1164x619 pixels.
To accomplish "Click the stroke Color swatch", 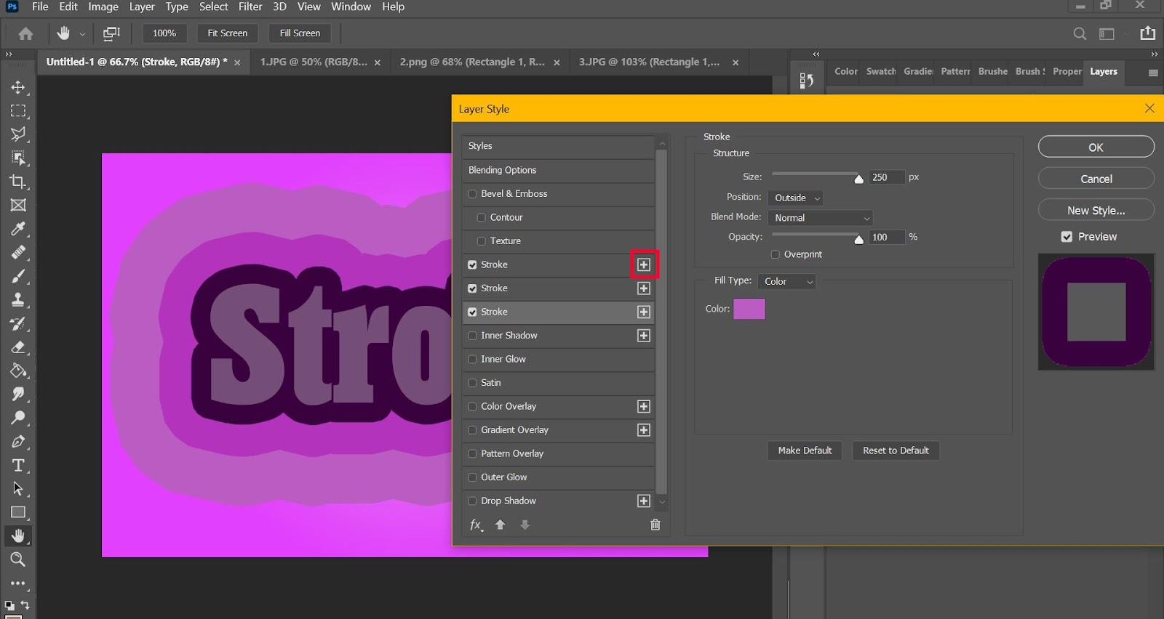I will [749, 309].
